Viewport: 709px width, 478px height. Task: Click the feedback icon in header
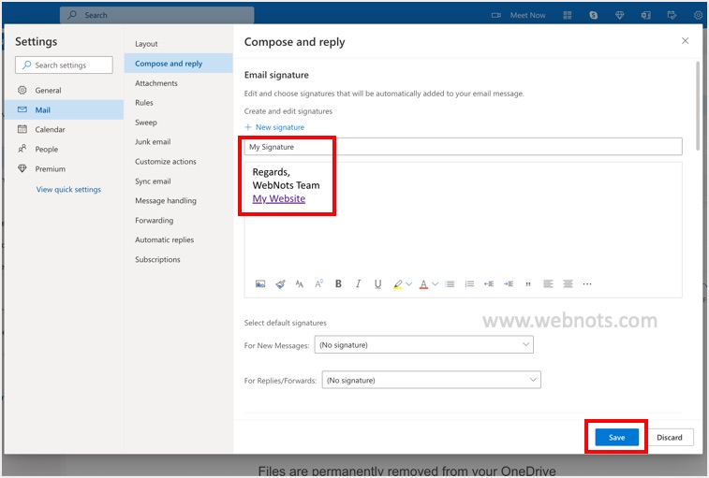672,15
